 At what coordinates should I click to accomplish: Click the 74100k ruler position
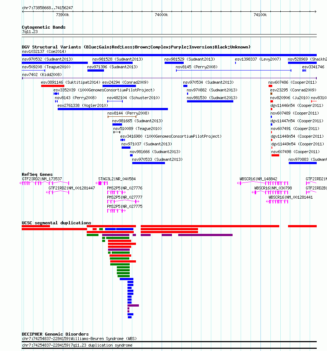tap(260, 15)
